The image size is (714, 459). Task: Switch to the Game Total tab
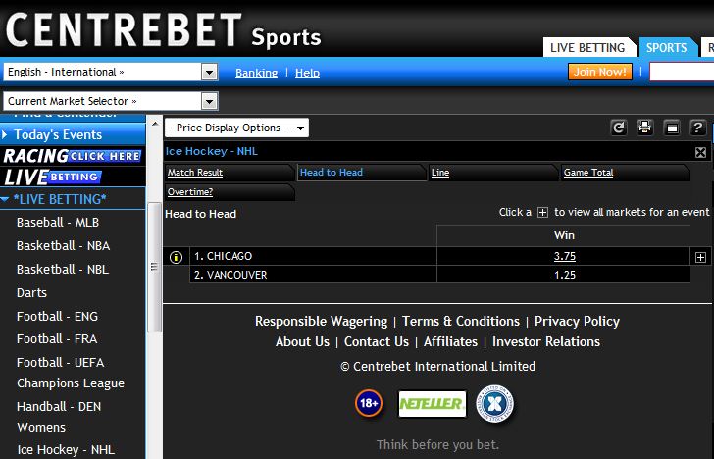coord(588,173)
